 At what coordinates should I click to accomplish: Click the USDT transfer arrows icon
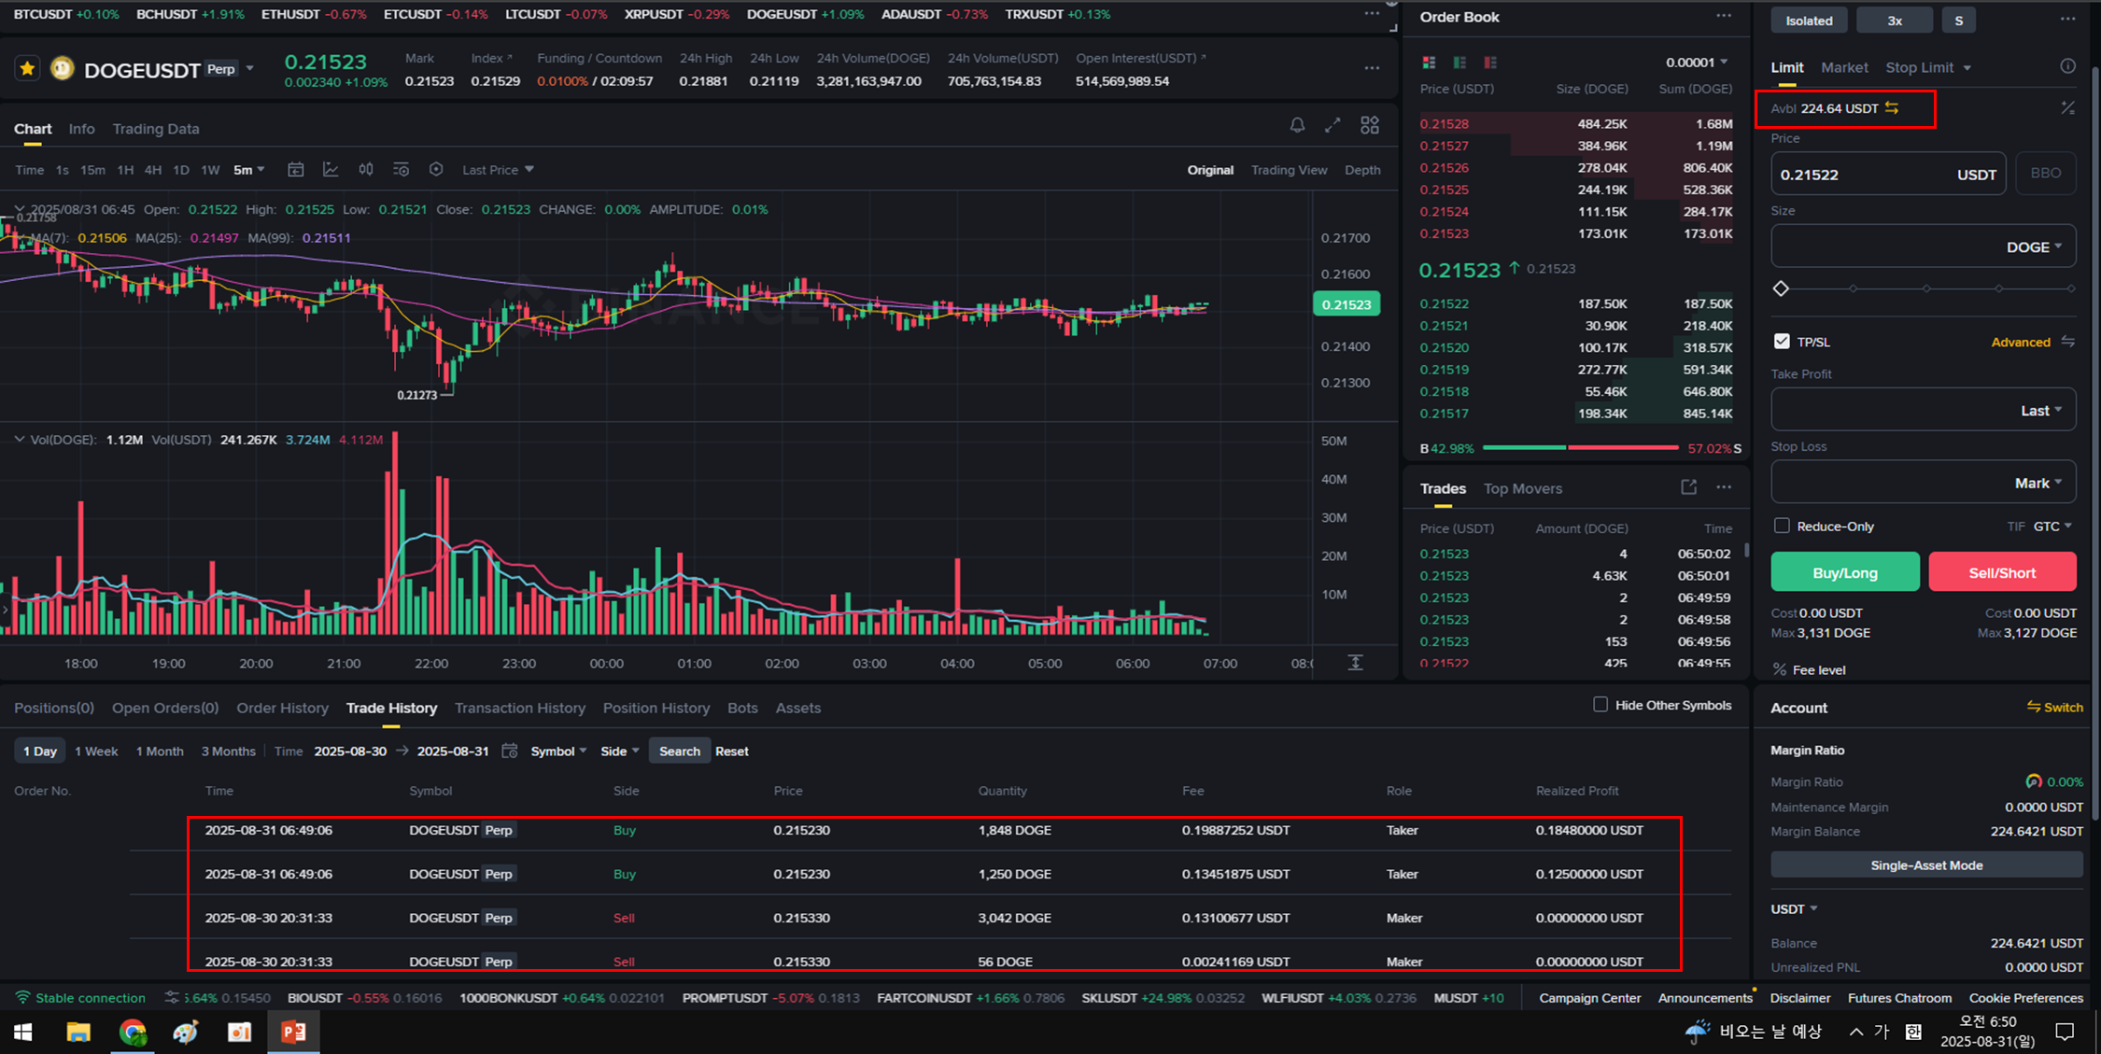pos(1892,108)
